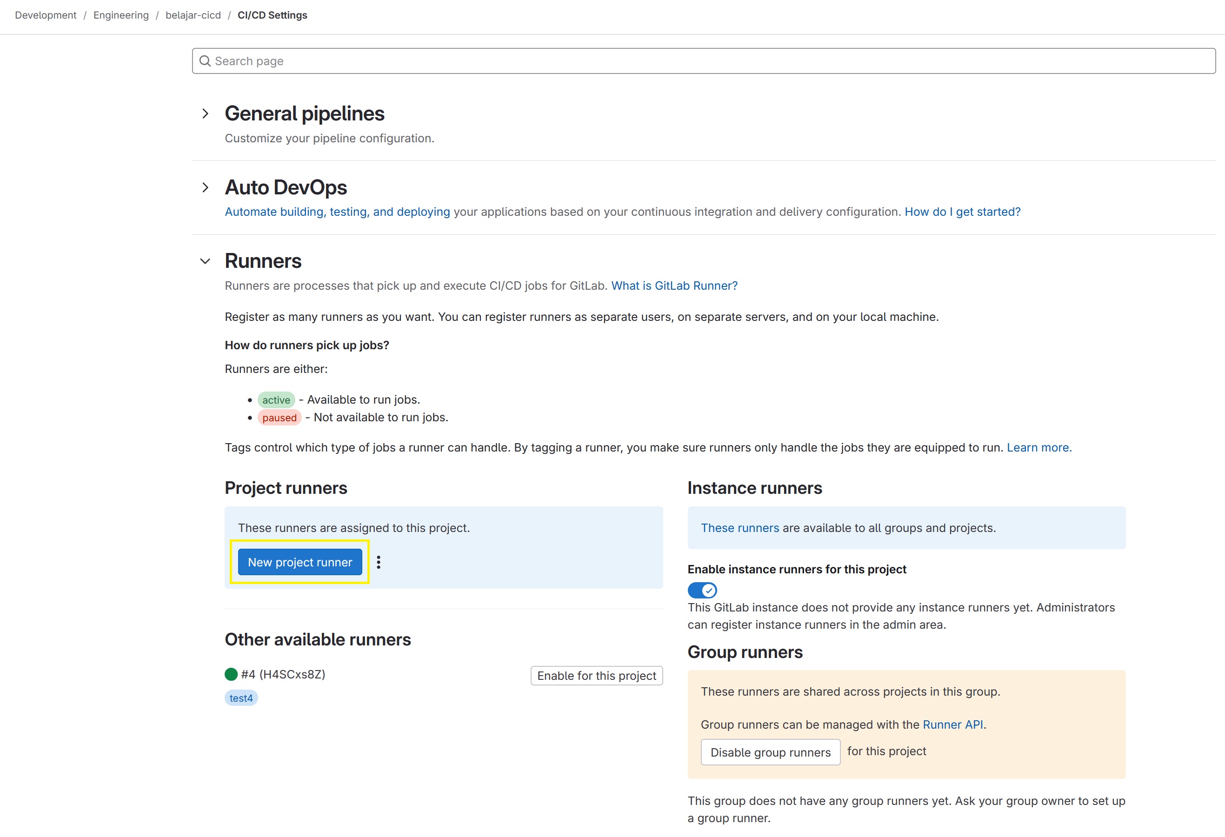Viewport: 1225px width, 837px height.
Task: Click the active status badge
Action: click(276, 400)
